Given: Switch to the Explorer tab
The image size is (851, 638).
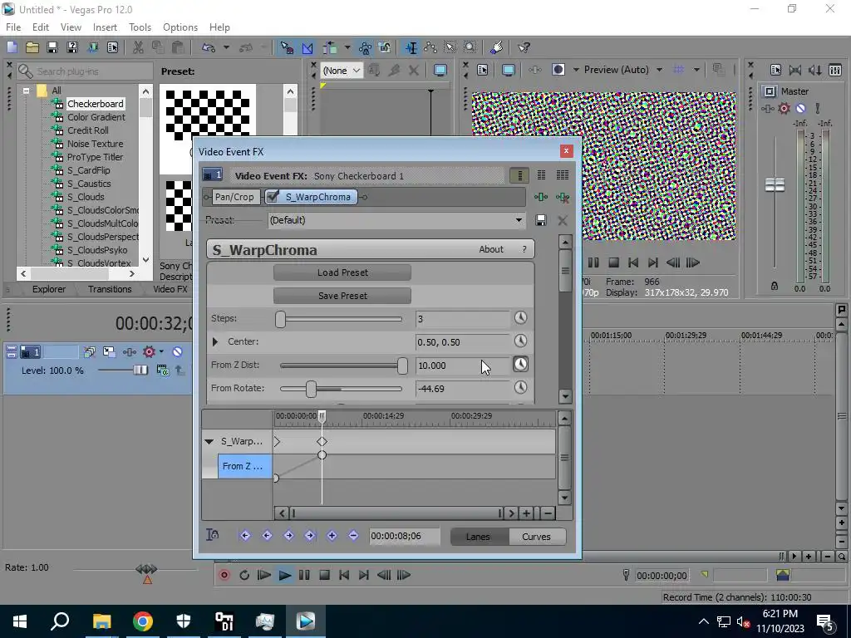Looking at the screenshot, I should click(49, 289).
